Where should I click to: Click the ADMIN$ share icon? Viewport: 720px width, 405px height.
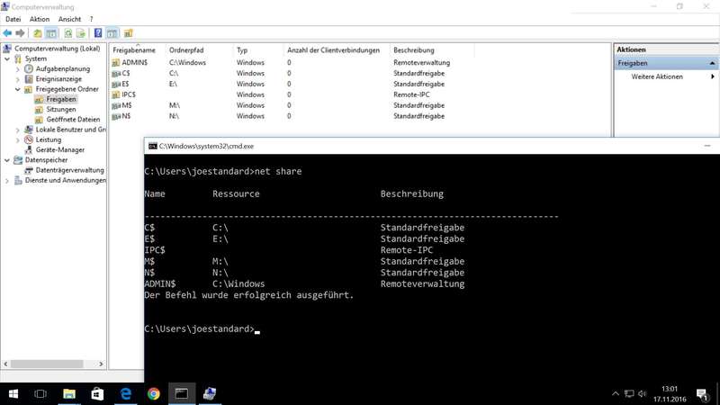coord(116,62)
